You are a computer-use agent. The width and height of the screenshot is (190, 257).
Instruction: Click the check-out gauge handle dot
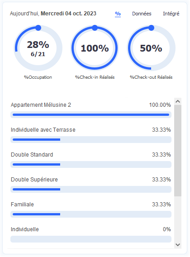pos(152,28)
